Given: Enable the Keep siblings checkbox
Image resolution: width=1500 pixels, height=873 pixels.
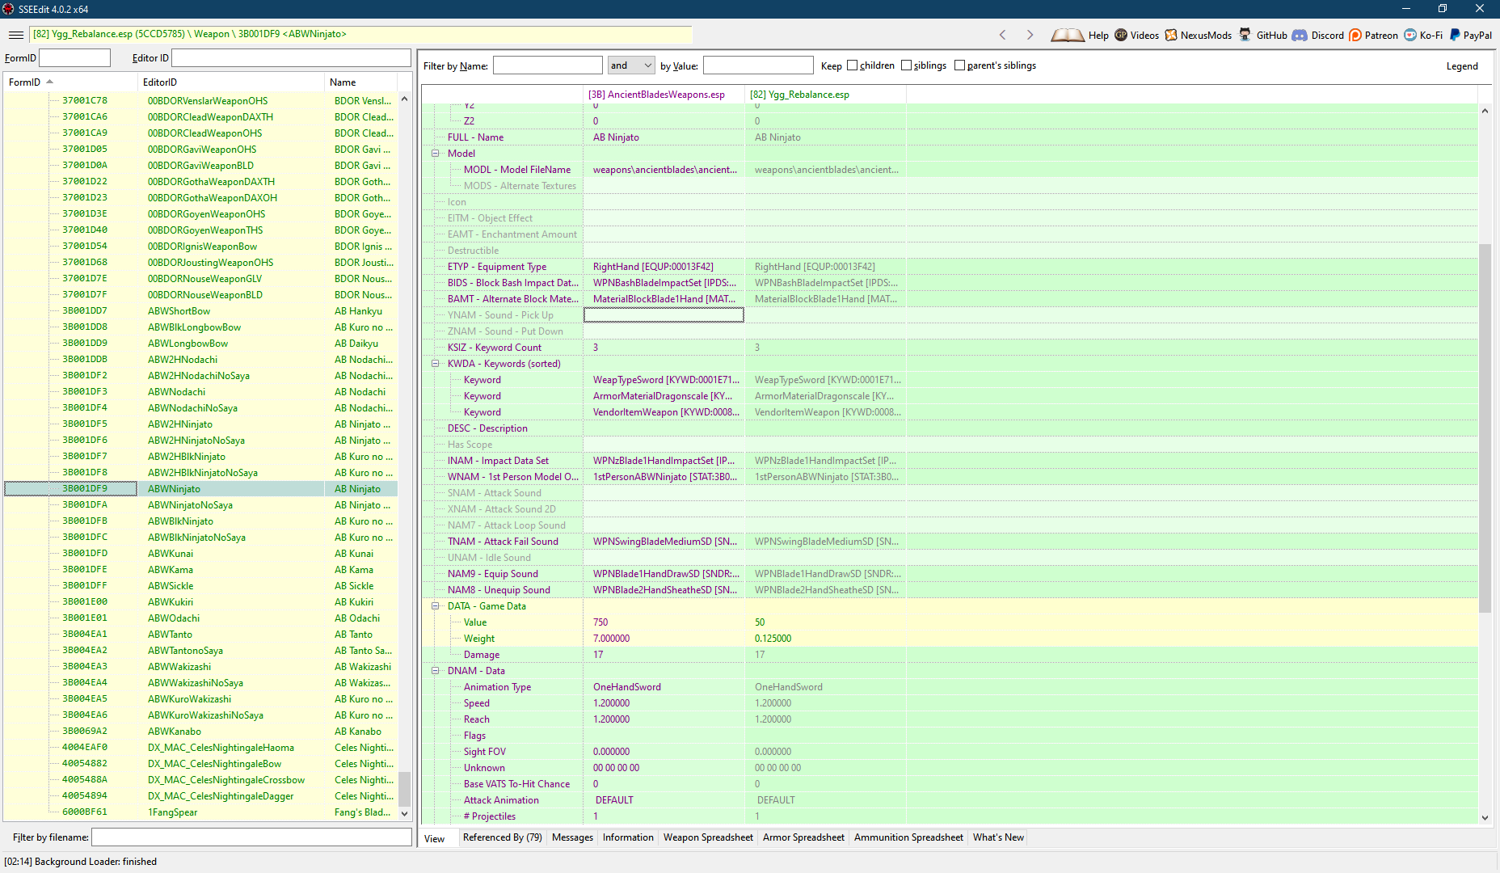Looking at the screenshot, I should point(906,65).
